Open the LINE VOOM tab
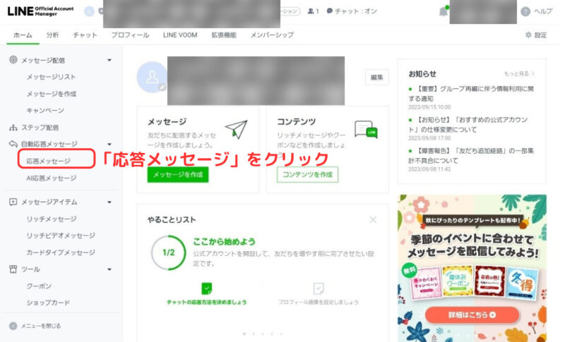This screenshot has height=342, width=565. [180, 35]
